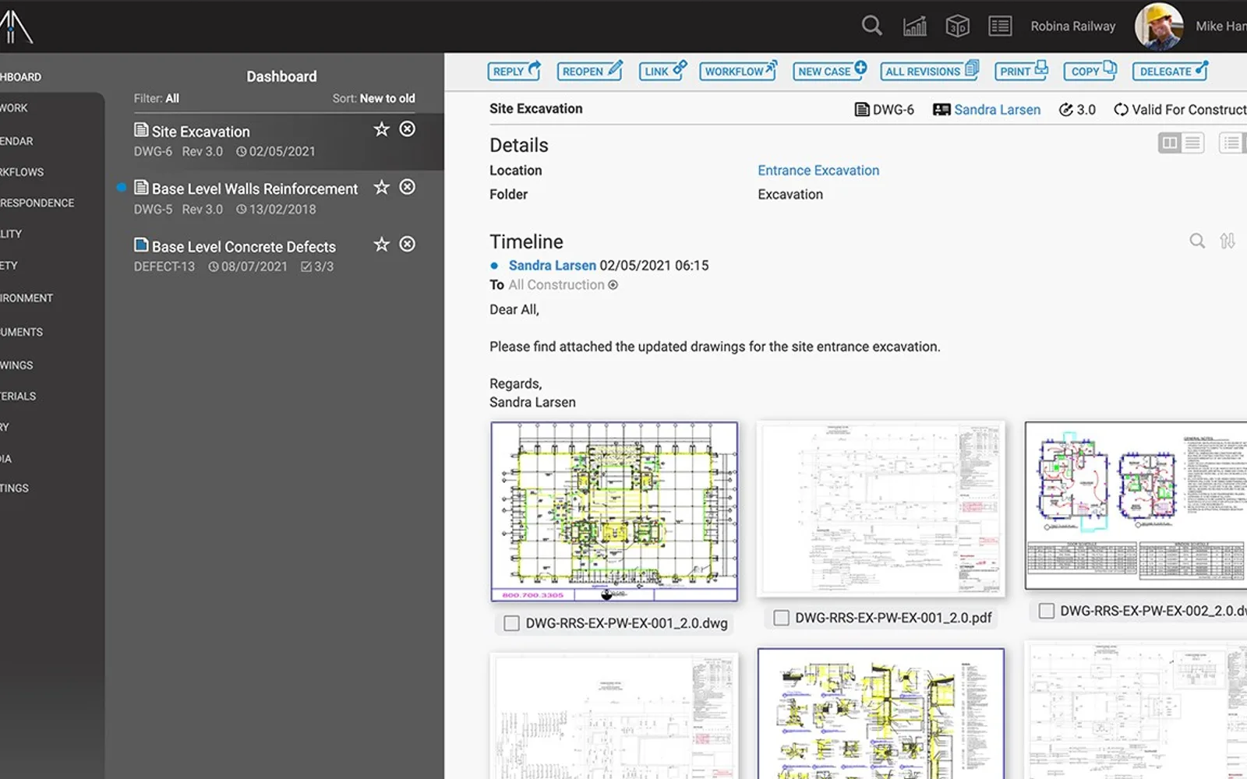The image size is (1247, 779).
Task: Open the ENVIRONMENT sidebar item
Action: coord(28,298)
